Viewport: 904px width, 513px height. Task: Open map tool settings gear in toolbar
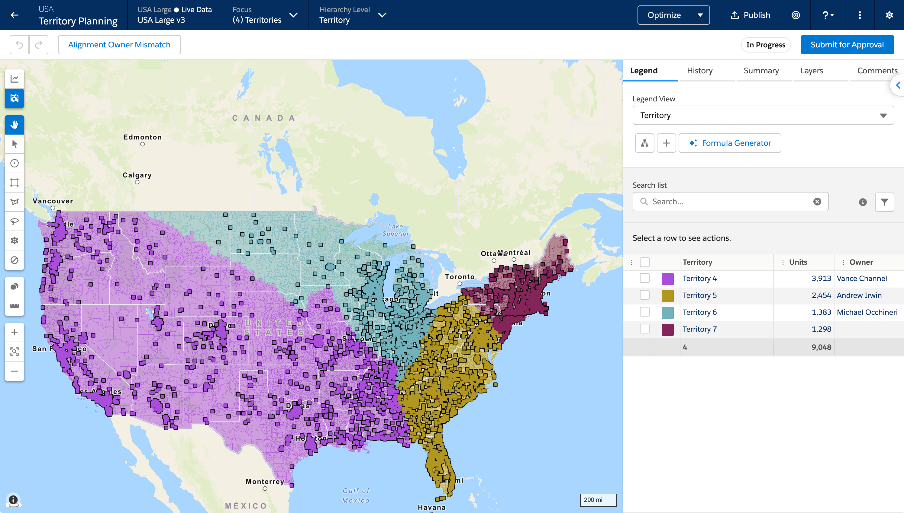tap(15, 241)
